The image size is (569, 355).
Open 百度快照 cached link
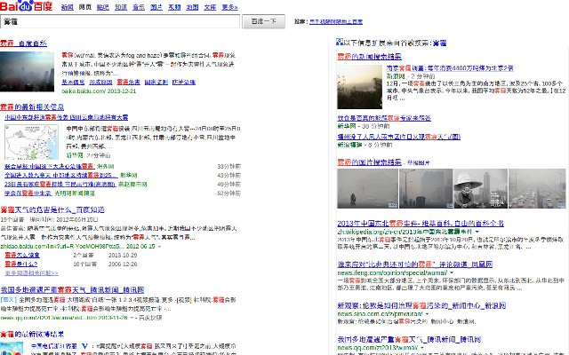pyautogui.click(x=150, y=318)
